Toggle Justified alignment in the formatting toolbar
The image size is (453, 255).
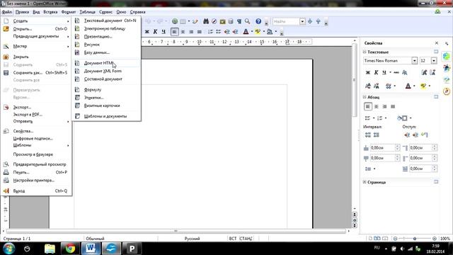[200, 32]
